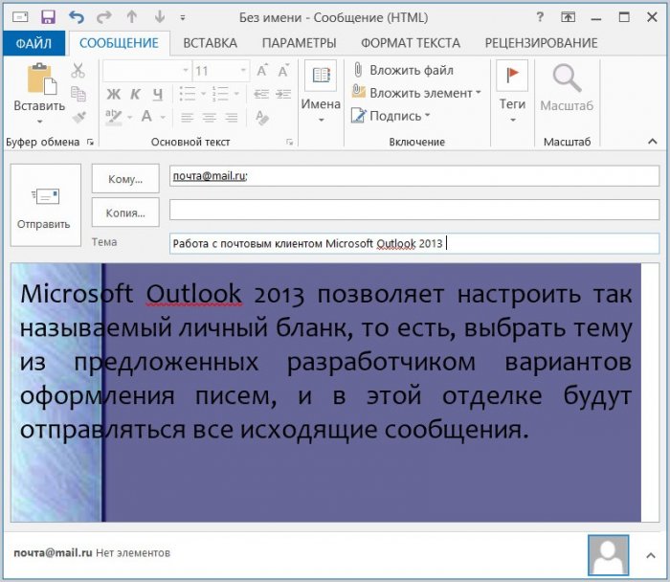Click the Copy icon

(x=78, y=94)
